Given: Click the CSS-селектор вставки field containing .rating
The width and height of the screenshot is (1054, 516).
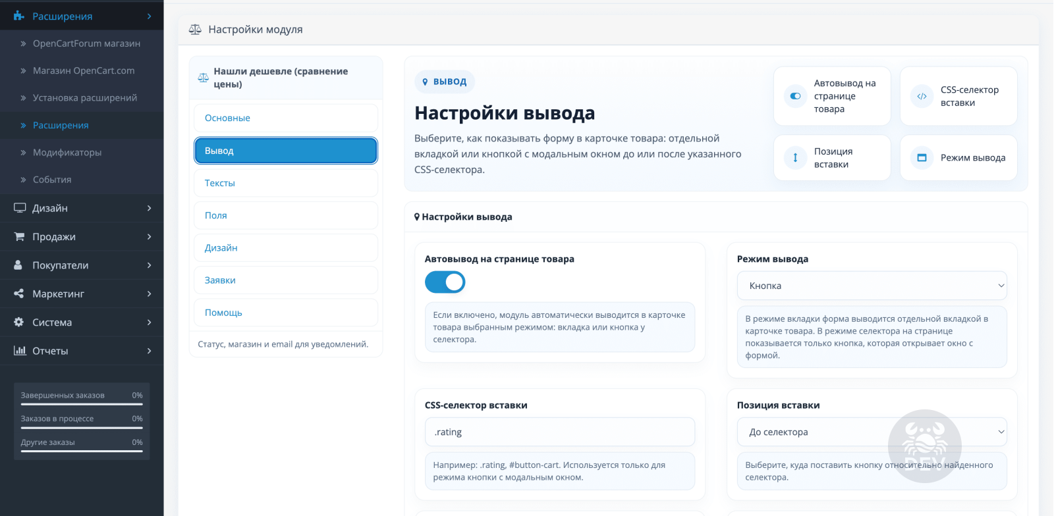Looking at the screenshot, I should point(560,432).
